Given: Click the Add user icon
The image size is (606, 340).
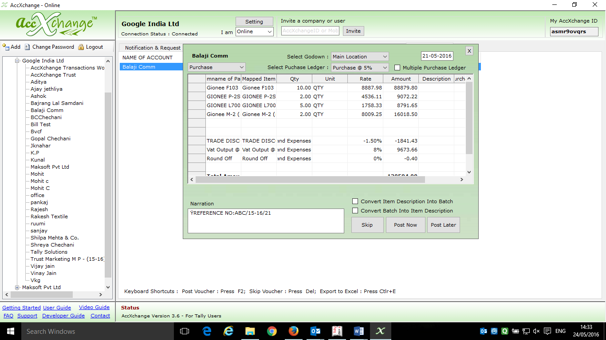Looking at the screenshot, I should (6, 47).
